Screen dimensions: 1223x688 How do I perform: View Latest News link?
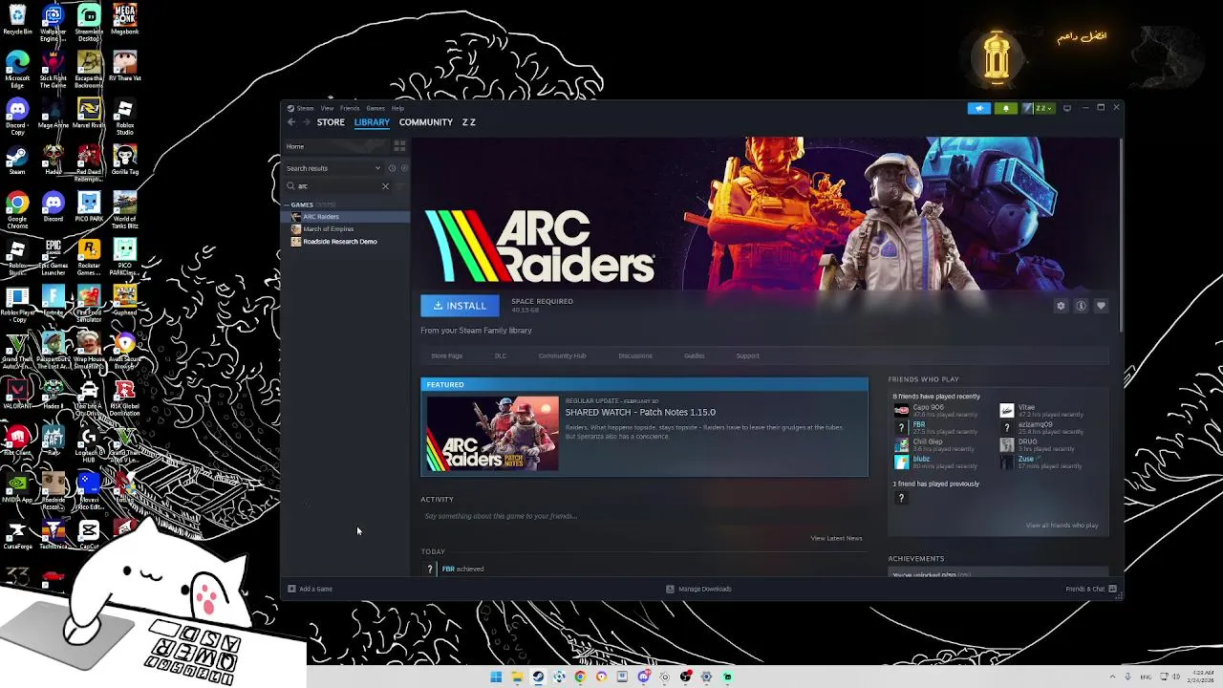pyautogui.click(x=836, y=538)
